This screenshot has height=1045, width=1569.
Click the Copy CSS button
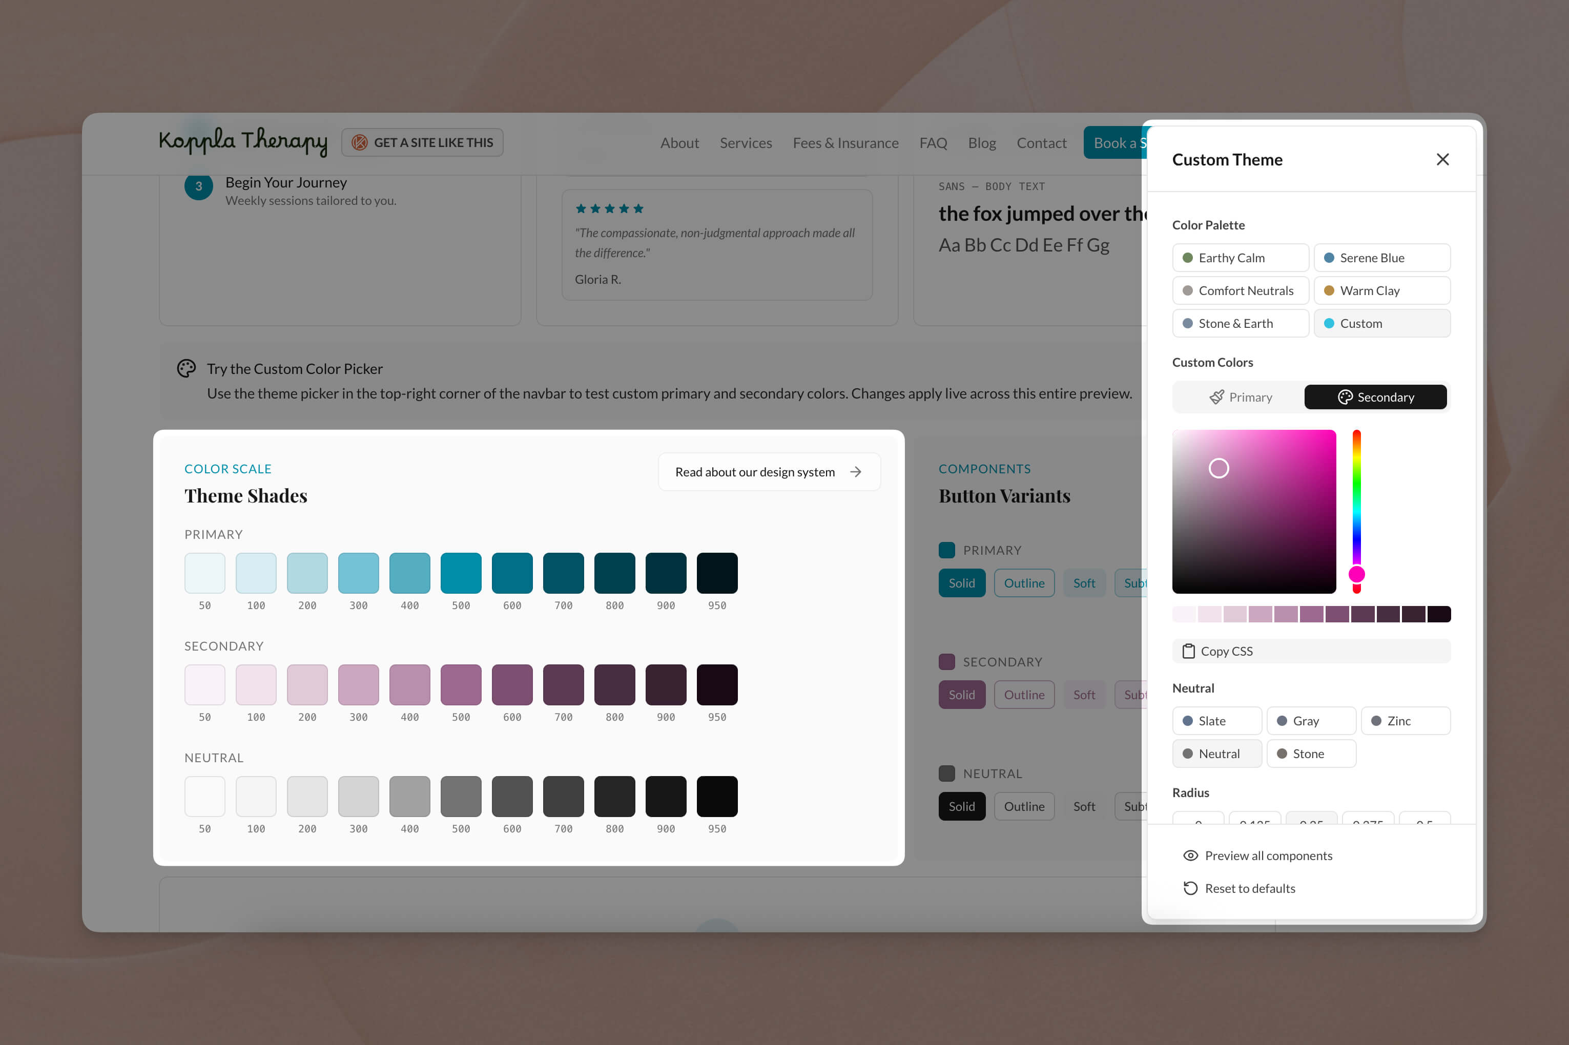point(1311,651)
